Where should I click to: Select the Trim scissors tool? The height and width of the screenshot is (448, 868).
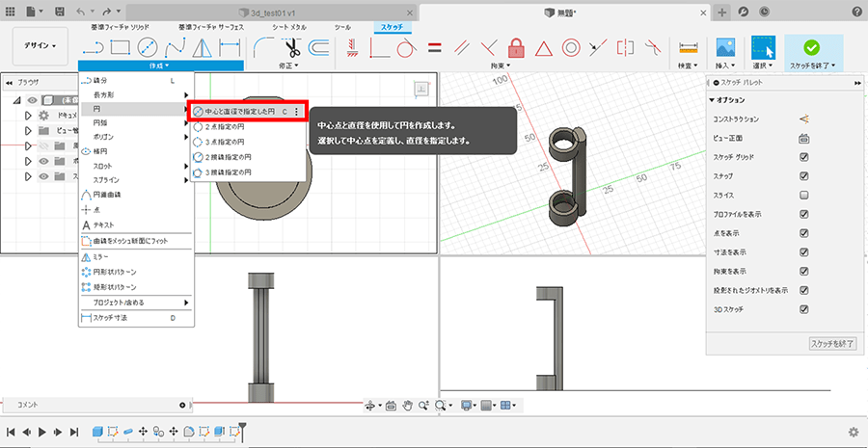[x=290, y=46]
